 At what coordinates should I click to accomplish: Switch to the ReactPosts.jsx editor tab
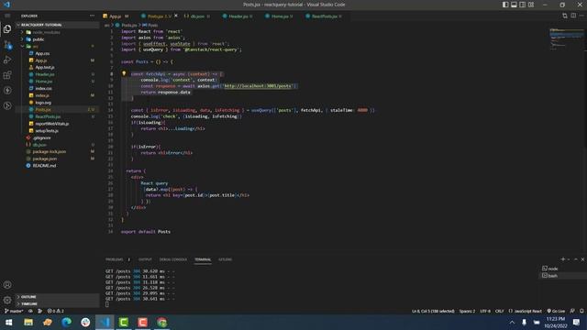(324, 16)
